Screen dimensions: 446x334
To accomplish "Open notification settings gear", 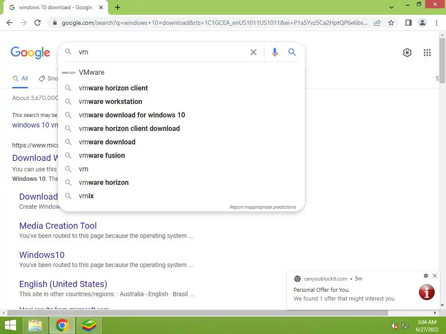I will coord(426,275).
